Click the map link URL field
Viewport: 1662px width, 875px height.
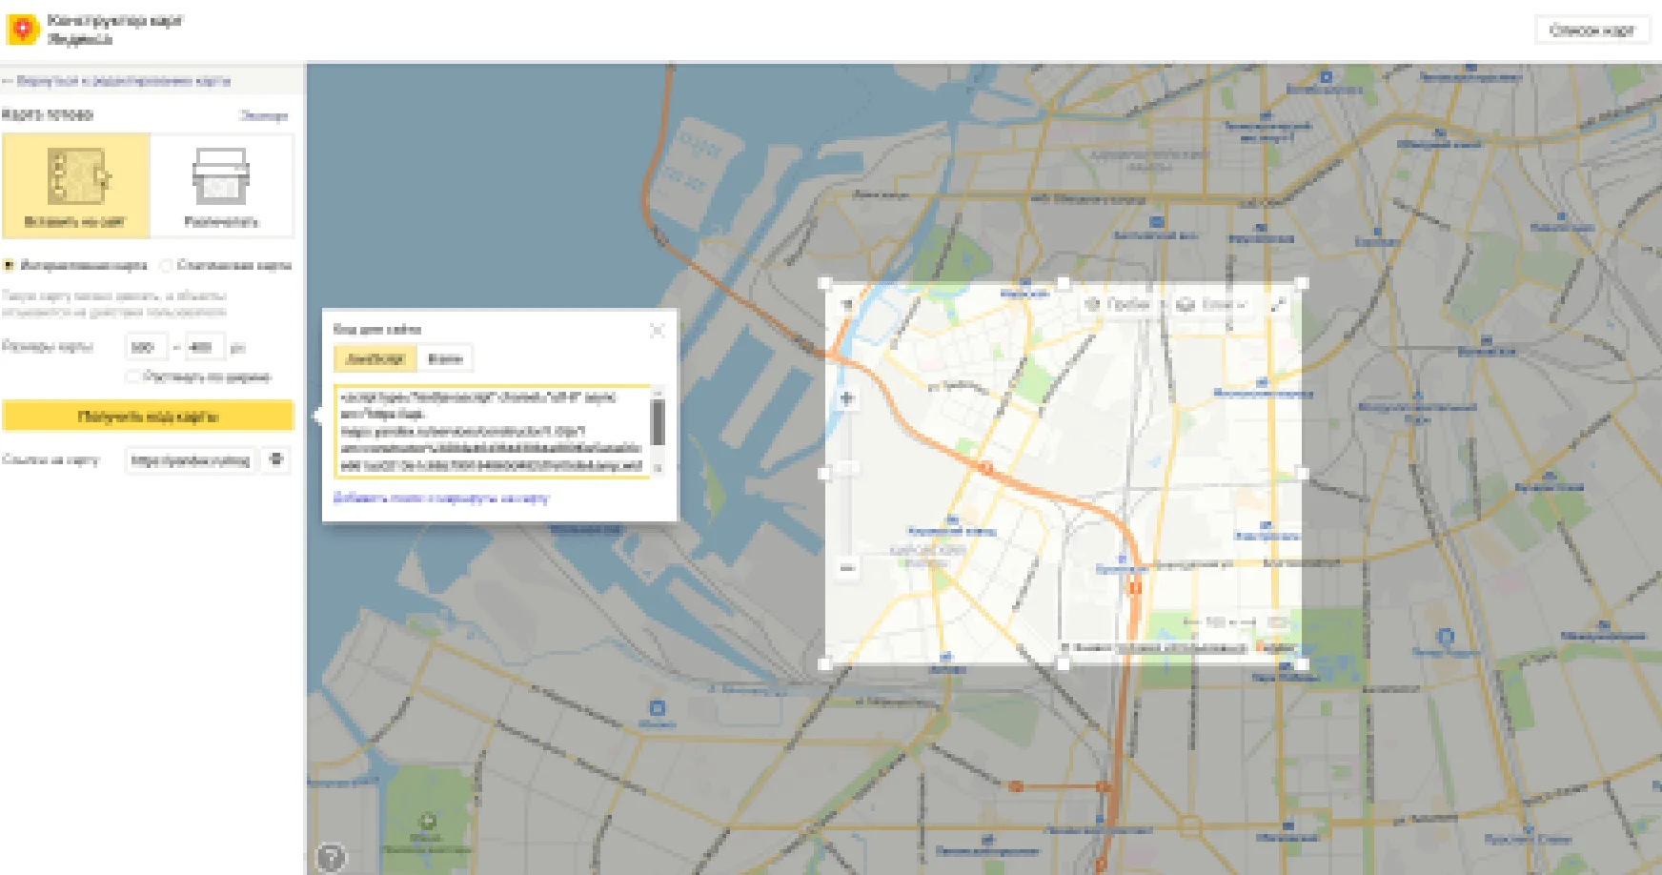192,460
